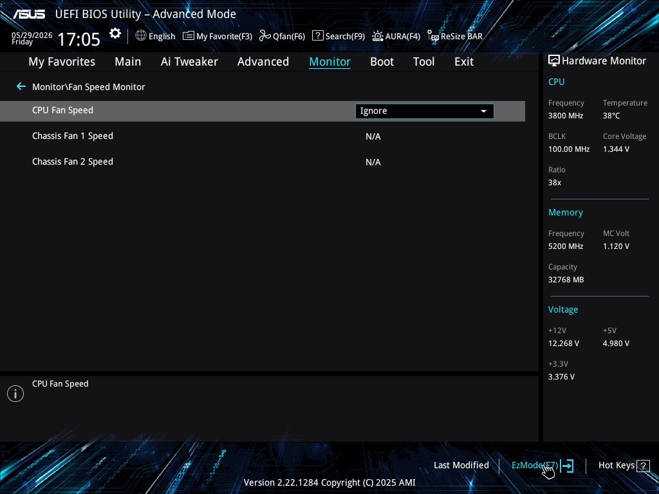
Task: Switch to EzMode(F7)
Action: [535, 466]
